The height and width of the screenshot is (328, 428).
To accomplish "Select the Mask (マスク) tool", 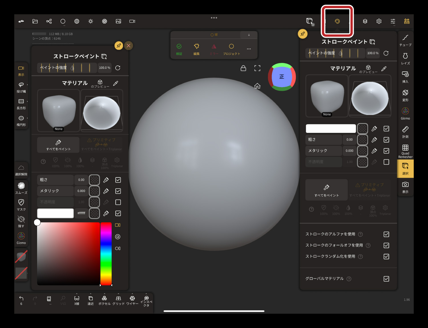I will coord(21,205).
